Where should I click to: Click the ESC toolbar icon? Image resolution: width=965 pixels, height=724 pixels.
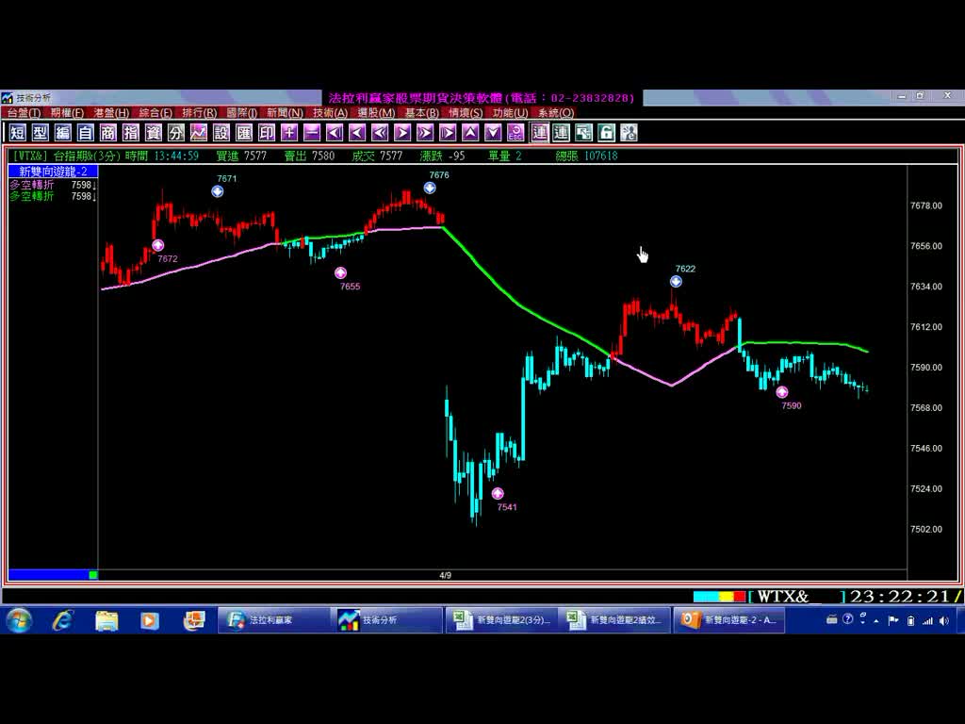click(x=515, y=133)
